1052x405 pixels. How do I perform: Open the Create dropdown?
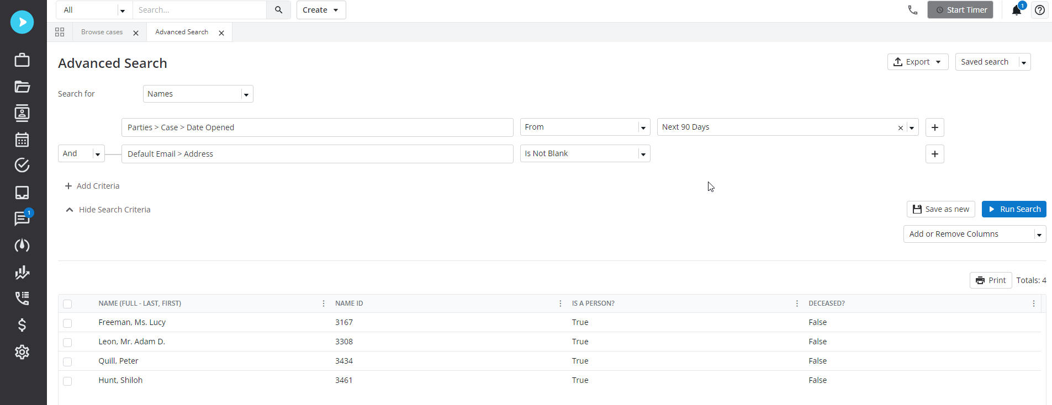click(321, 10)
